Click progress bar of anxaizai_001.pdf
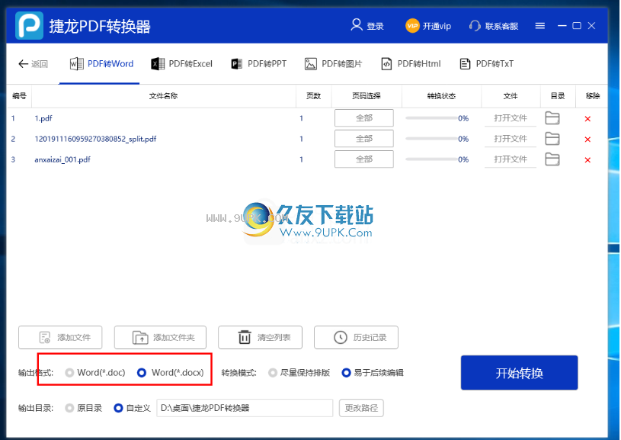 coord(431,159)
